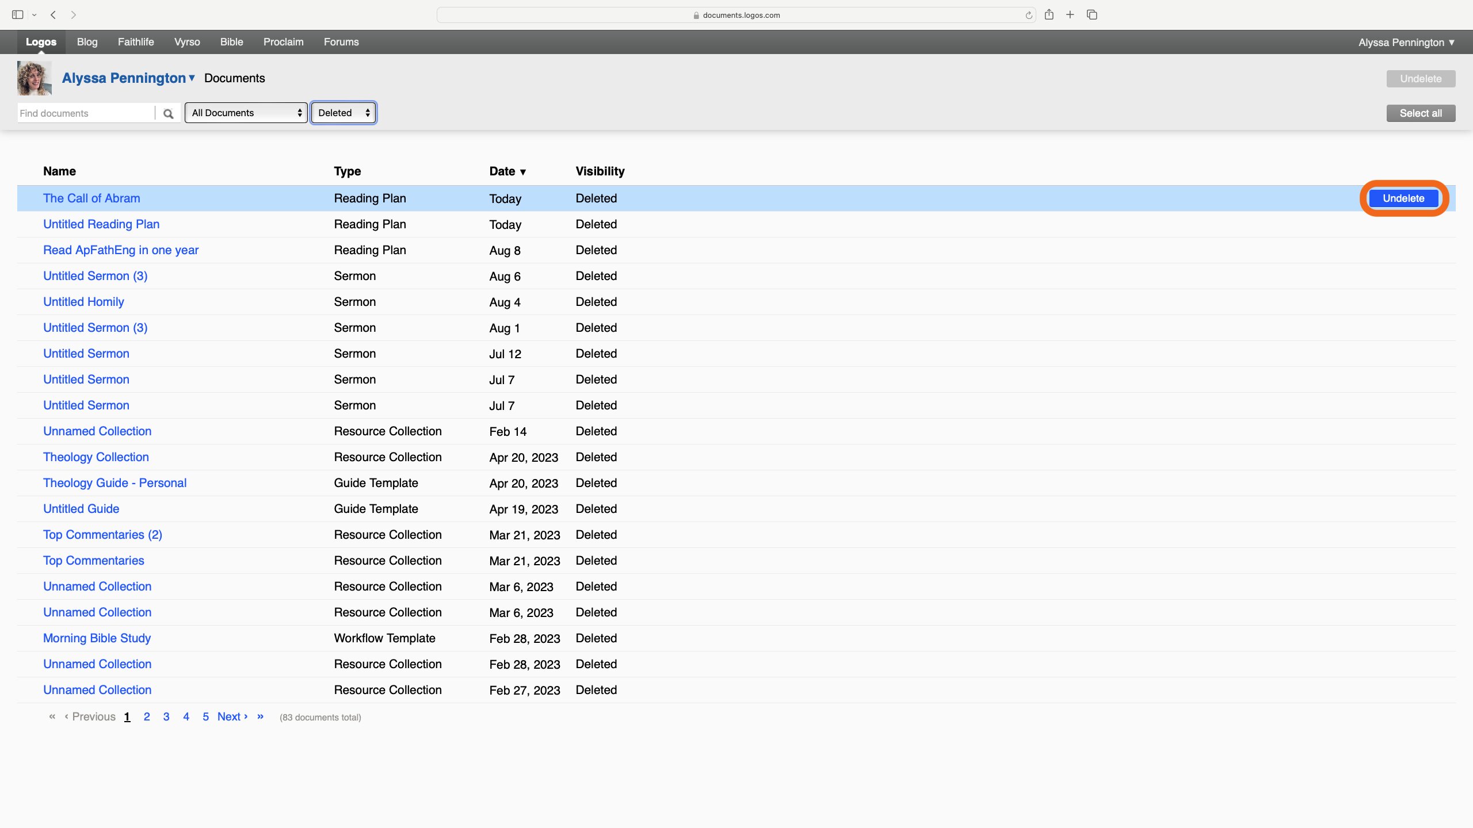This screenshot has height=828, width=1473.
Task: Go to the Blog menu item
Action: click(87, 42)
